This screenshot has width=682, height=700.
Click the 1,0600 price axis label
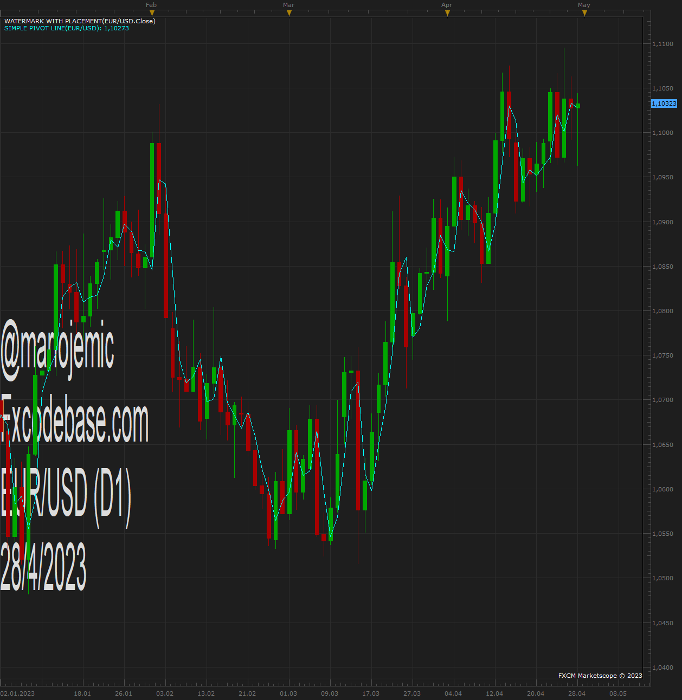(x=662, y=489)
